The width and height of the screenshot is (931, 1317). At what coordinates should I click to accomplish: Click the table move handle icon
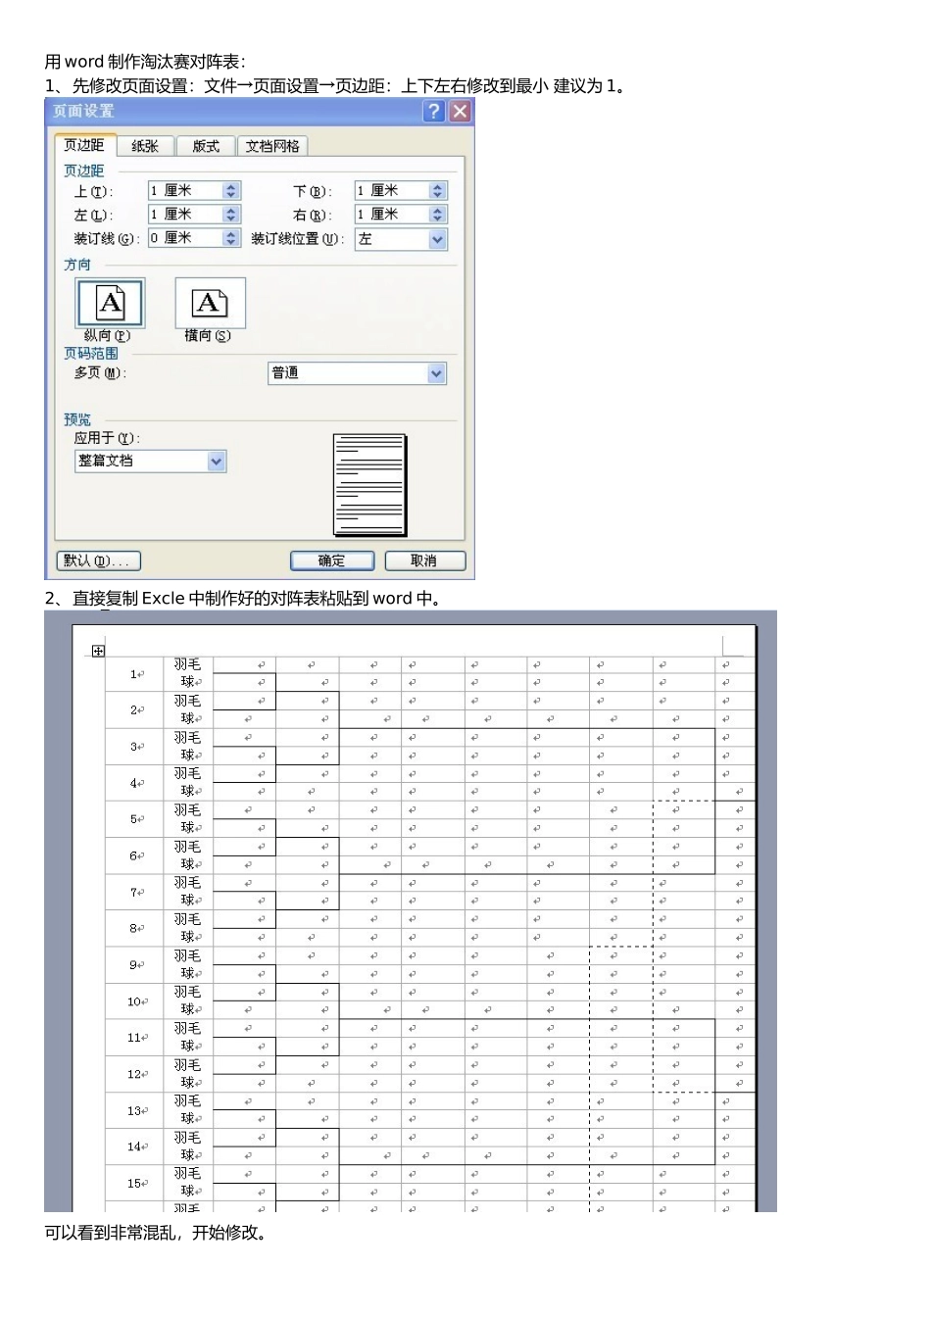click(98, 651)
